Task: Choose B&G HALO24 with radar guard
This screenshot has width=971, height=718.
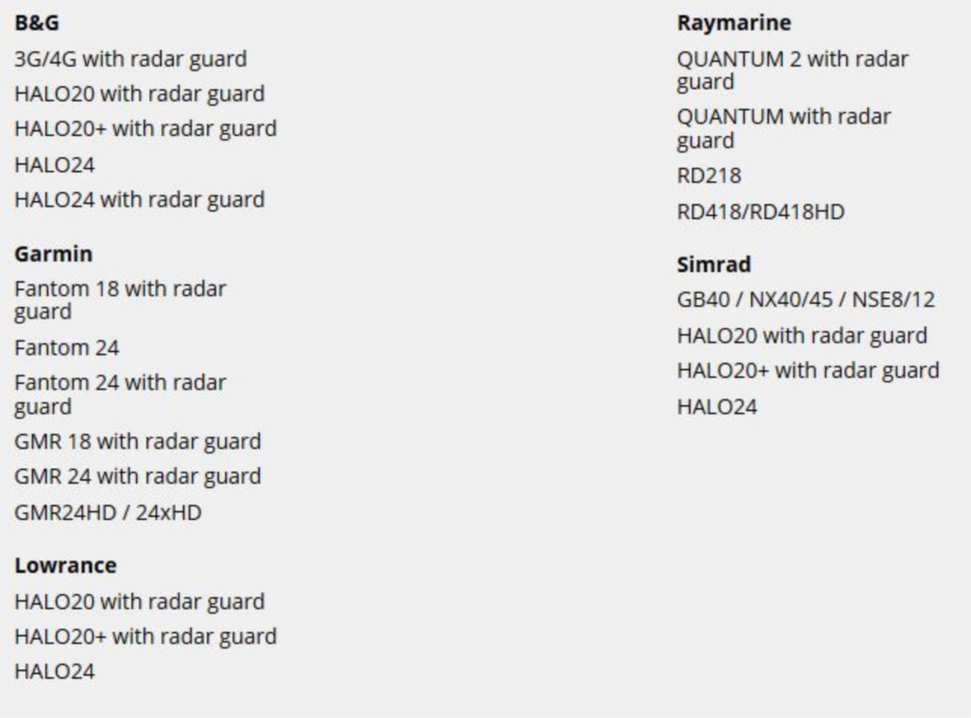Action: click(x=140, y=200)
